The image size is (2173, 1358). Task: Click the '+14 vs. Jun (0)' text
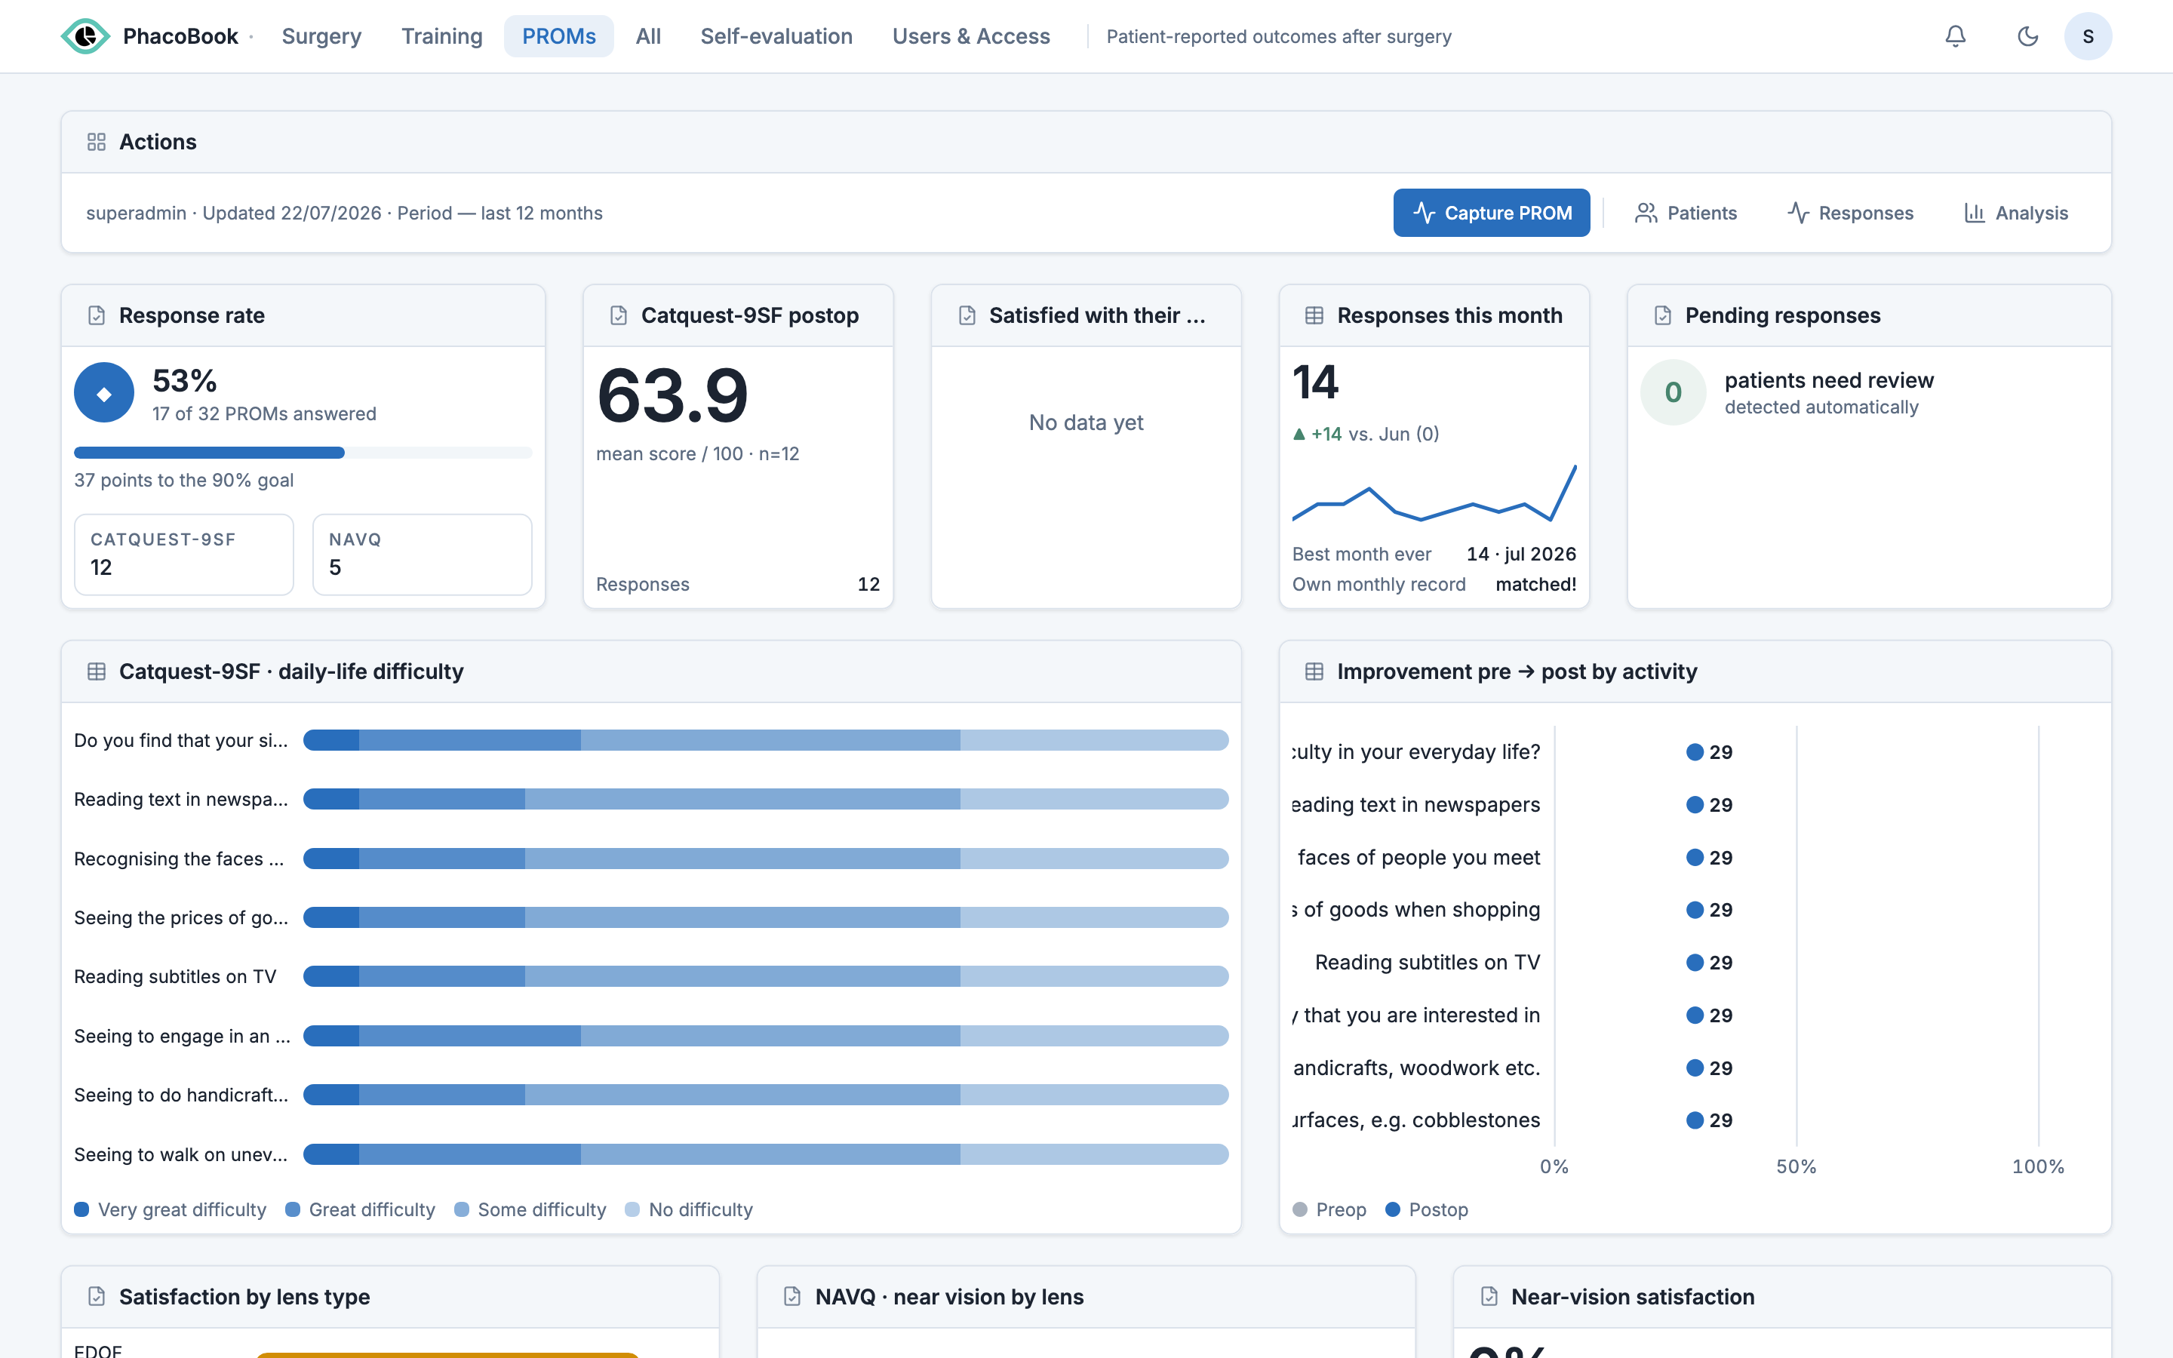coord(1366,434)
